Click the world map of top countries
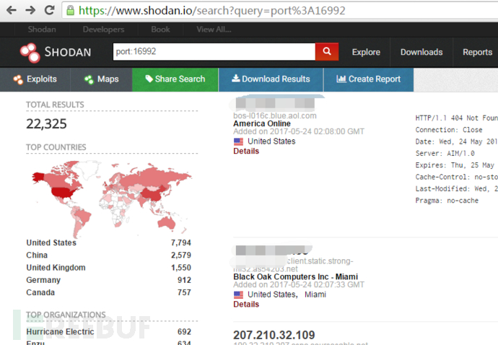The height and width of the screenshot is (345, 498). click(x=112, y=199)
